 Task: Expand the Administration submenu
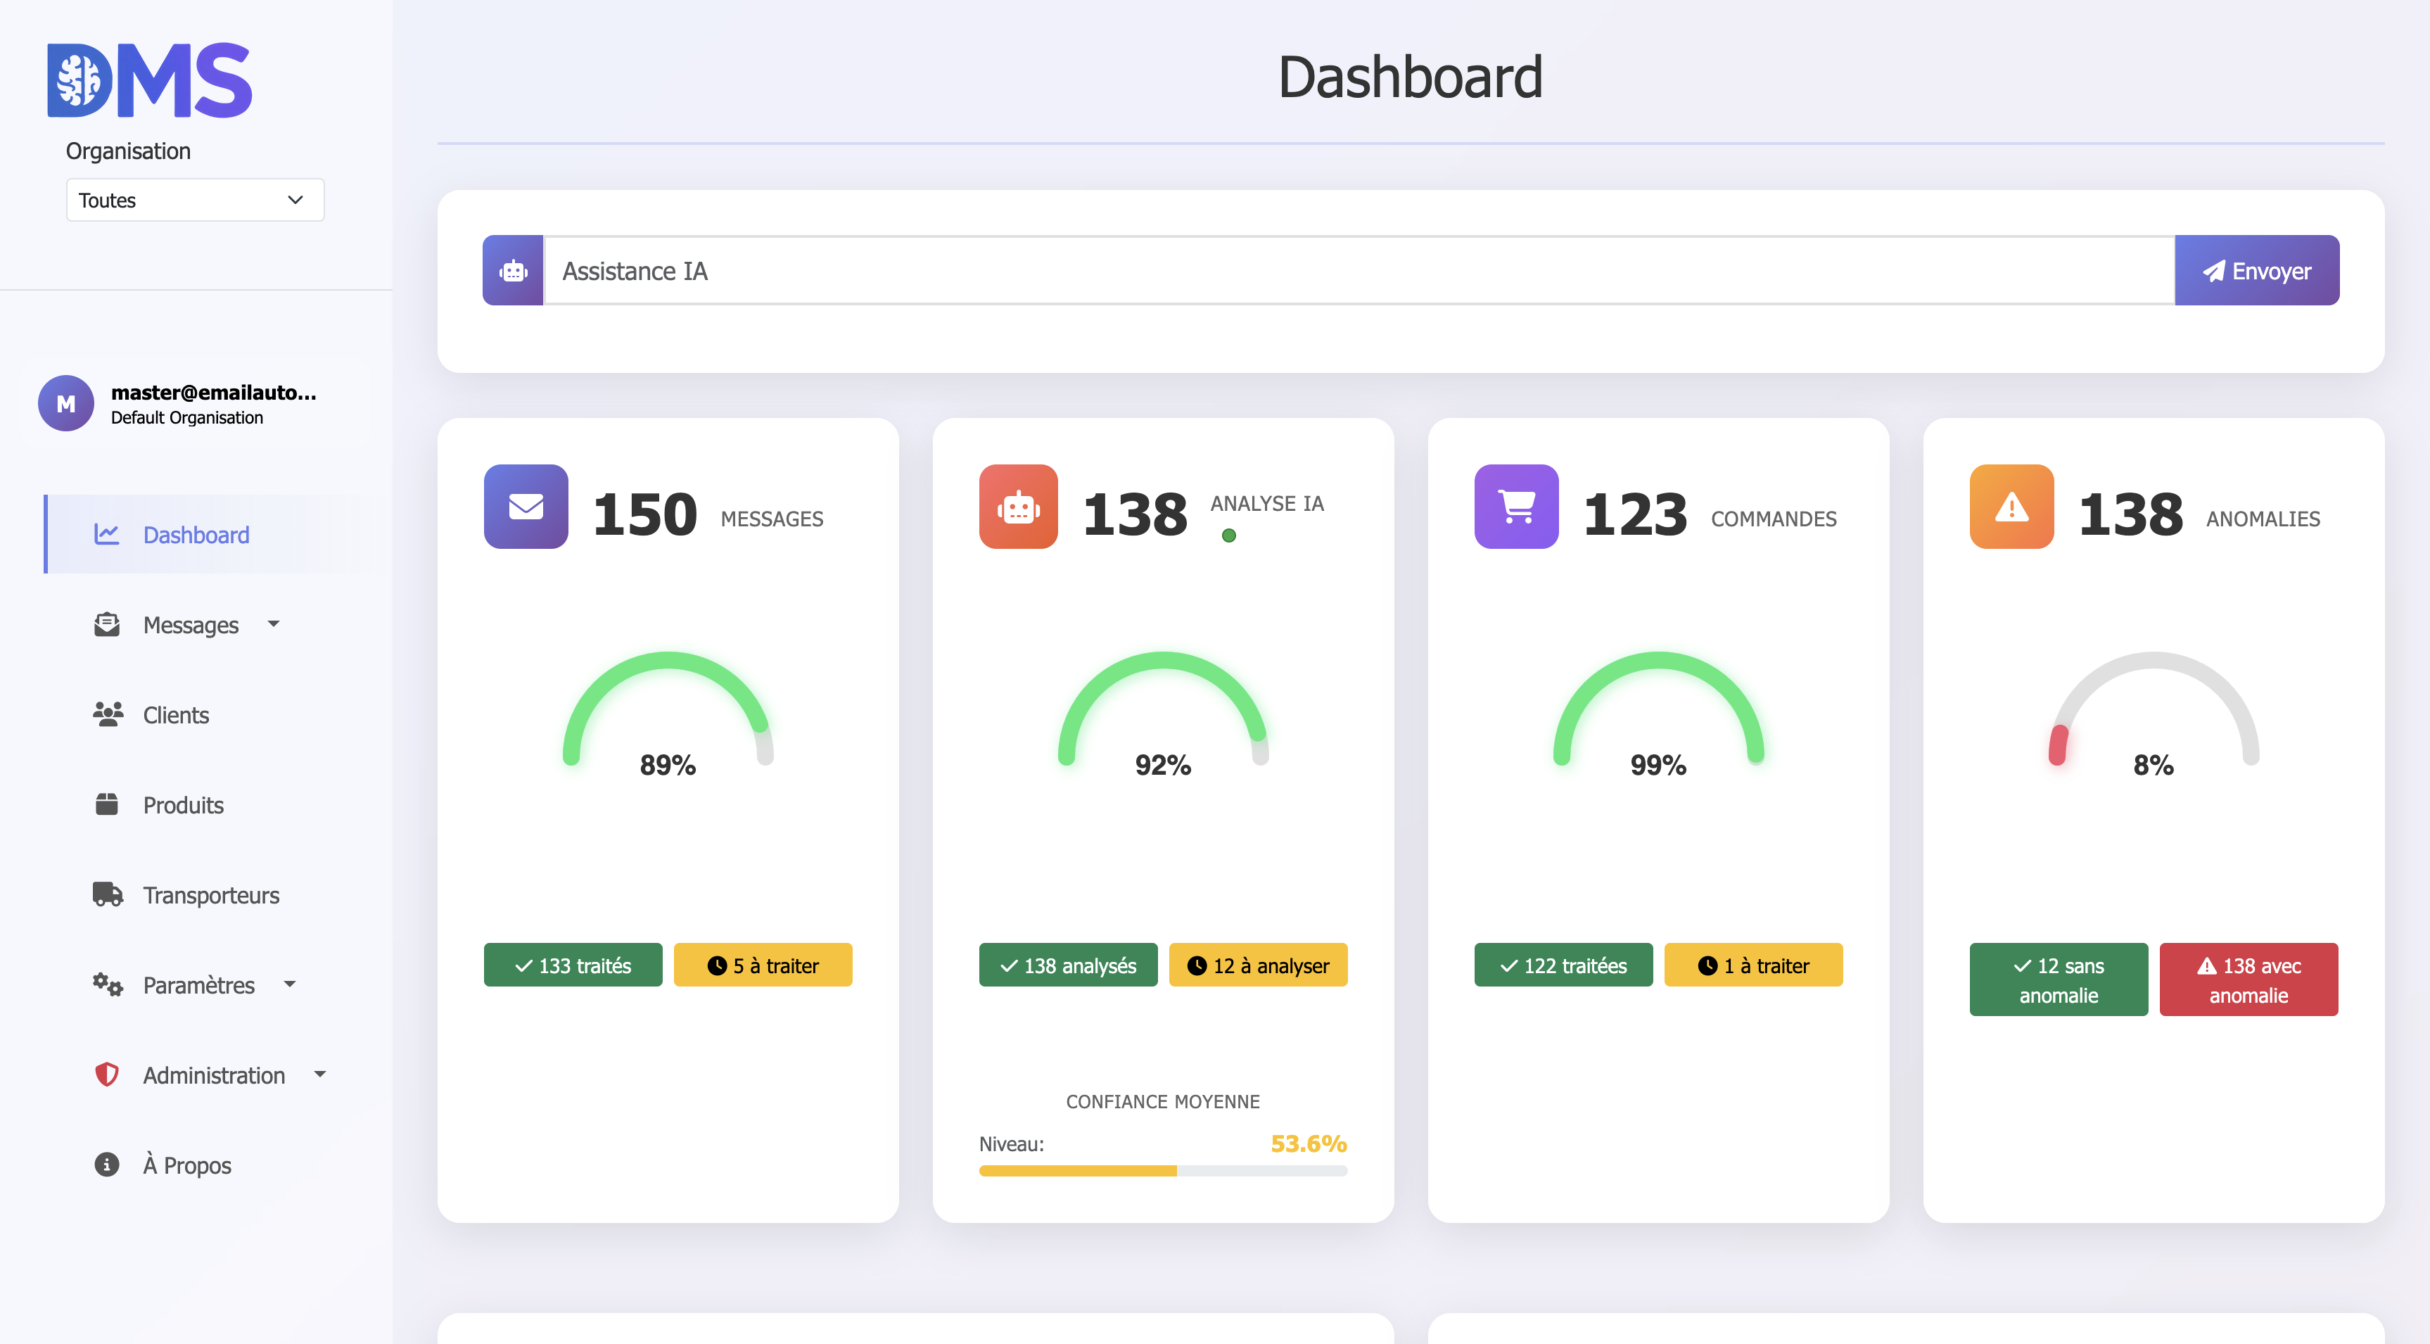212,1075
